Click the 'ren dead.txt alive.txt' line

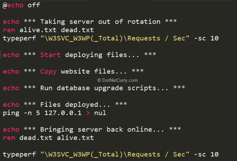[48, 138]
